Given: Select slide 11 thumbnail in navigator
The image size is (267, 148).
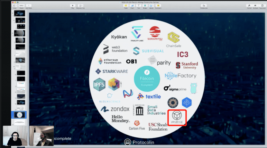Looking at the screenshot, I should pyautogui.click(x=21, y=79).
